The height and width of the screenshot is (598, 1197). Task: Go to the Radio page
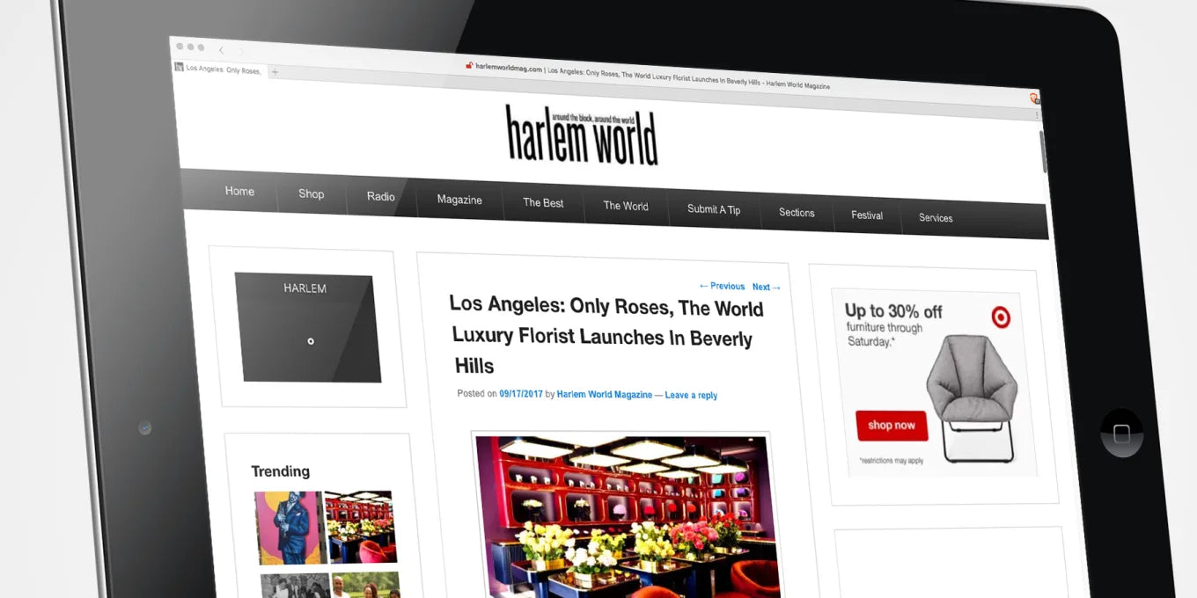(380, 196)
